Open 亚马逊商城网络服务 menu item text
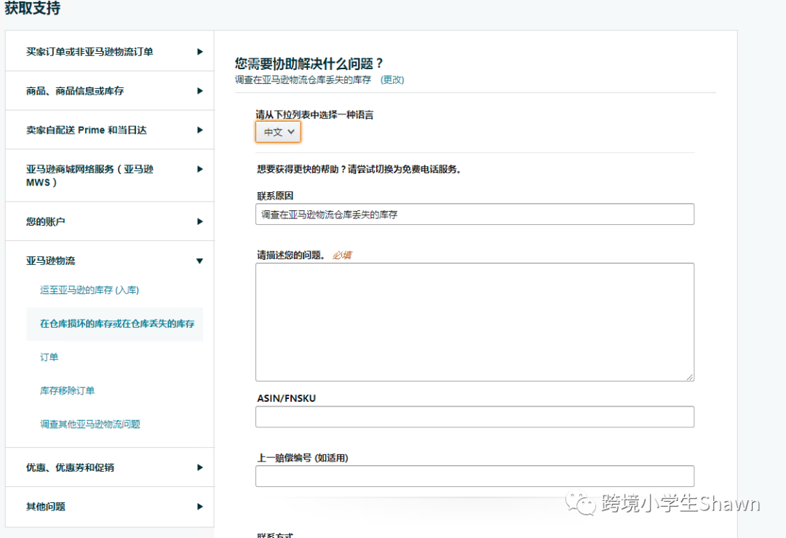The width and height of the screenshot is (786, 538). [x=90, y=175]
